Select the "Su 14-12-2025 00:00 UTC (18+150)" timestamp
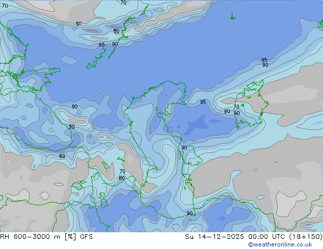Screen dimensions: 323x249 coord(254,237)
